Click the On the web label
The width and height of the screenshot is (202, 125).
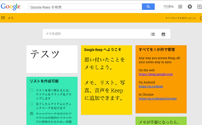(147, 70)
